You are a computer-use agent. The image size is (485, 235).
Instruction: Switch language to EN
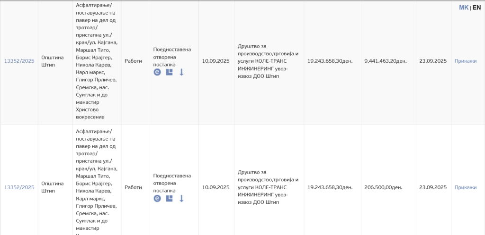point(476,8)
